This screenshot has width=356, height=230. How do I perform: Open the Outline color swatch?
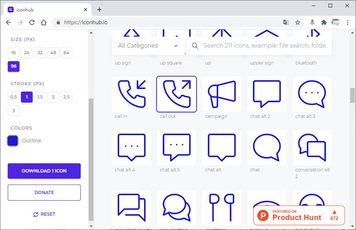point(13,140)
